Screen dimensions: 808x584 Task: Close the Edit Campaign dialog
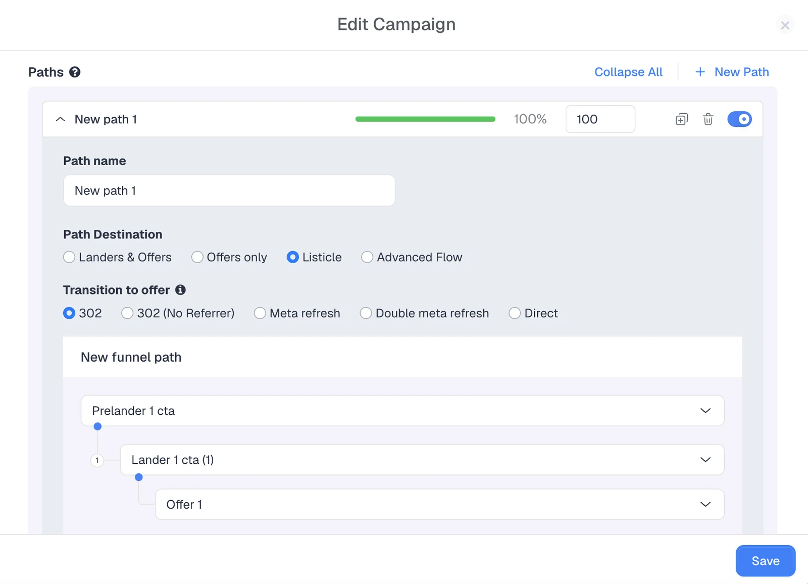(785, 25)
